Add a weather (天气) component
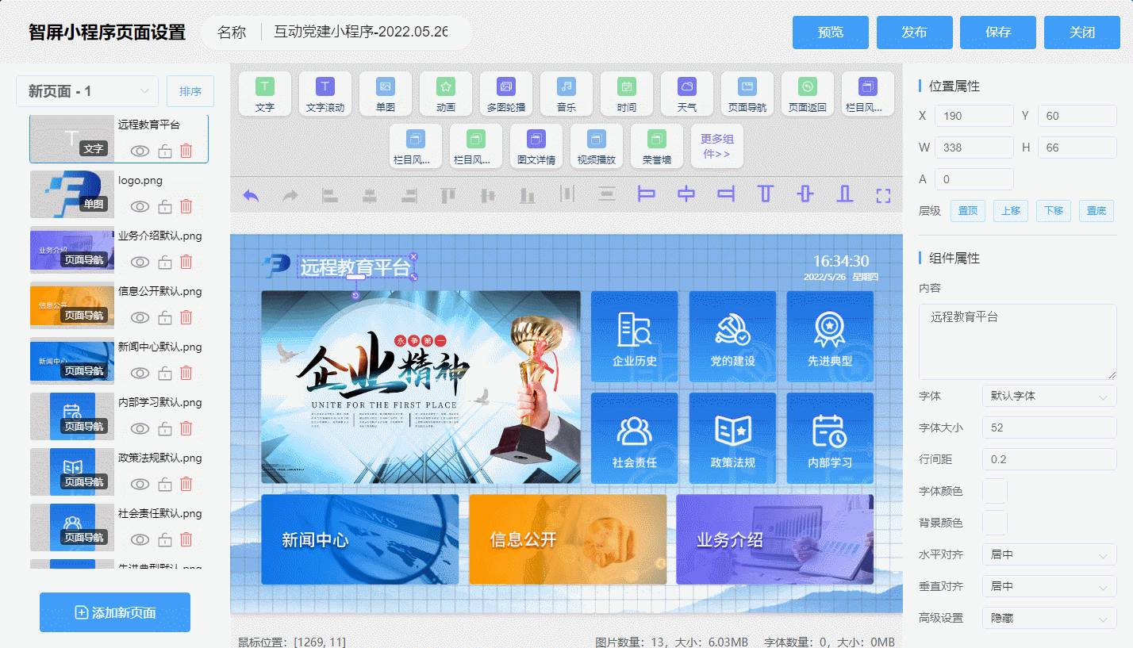The height and width of the screenshot is (648, 1133). click(x=687, y=94)
